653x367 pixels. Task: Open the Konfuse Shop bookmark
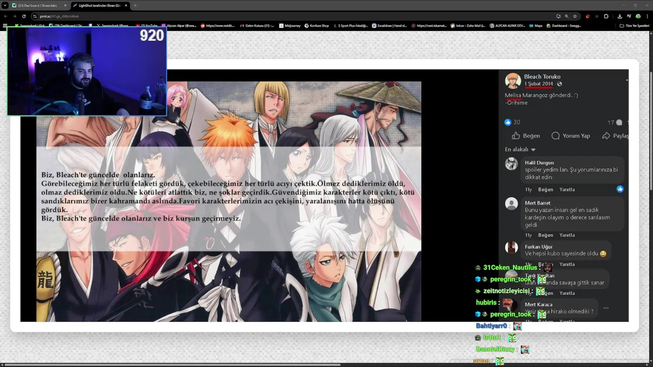[317, 25]
